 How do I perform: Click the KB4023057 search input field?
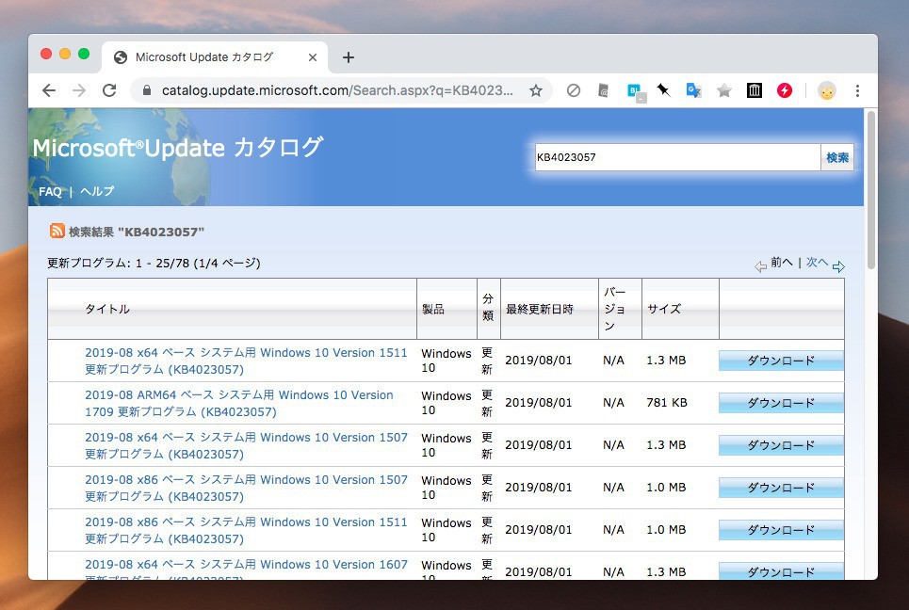click(677, 157)
